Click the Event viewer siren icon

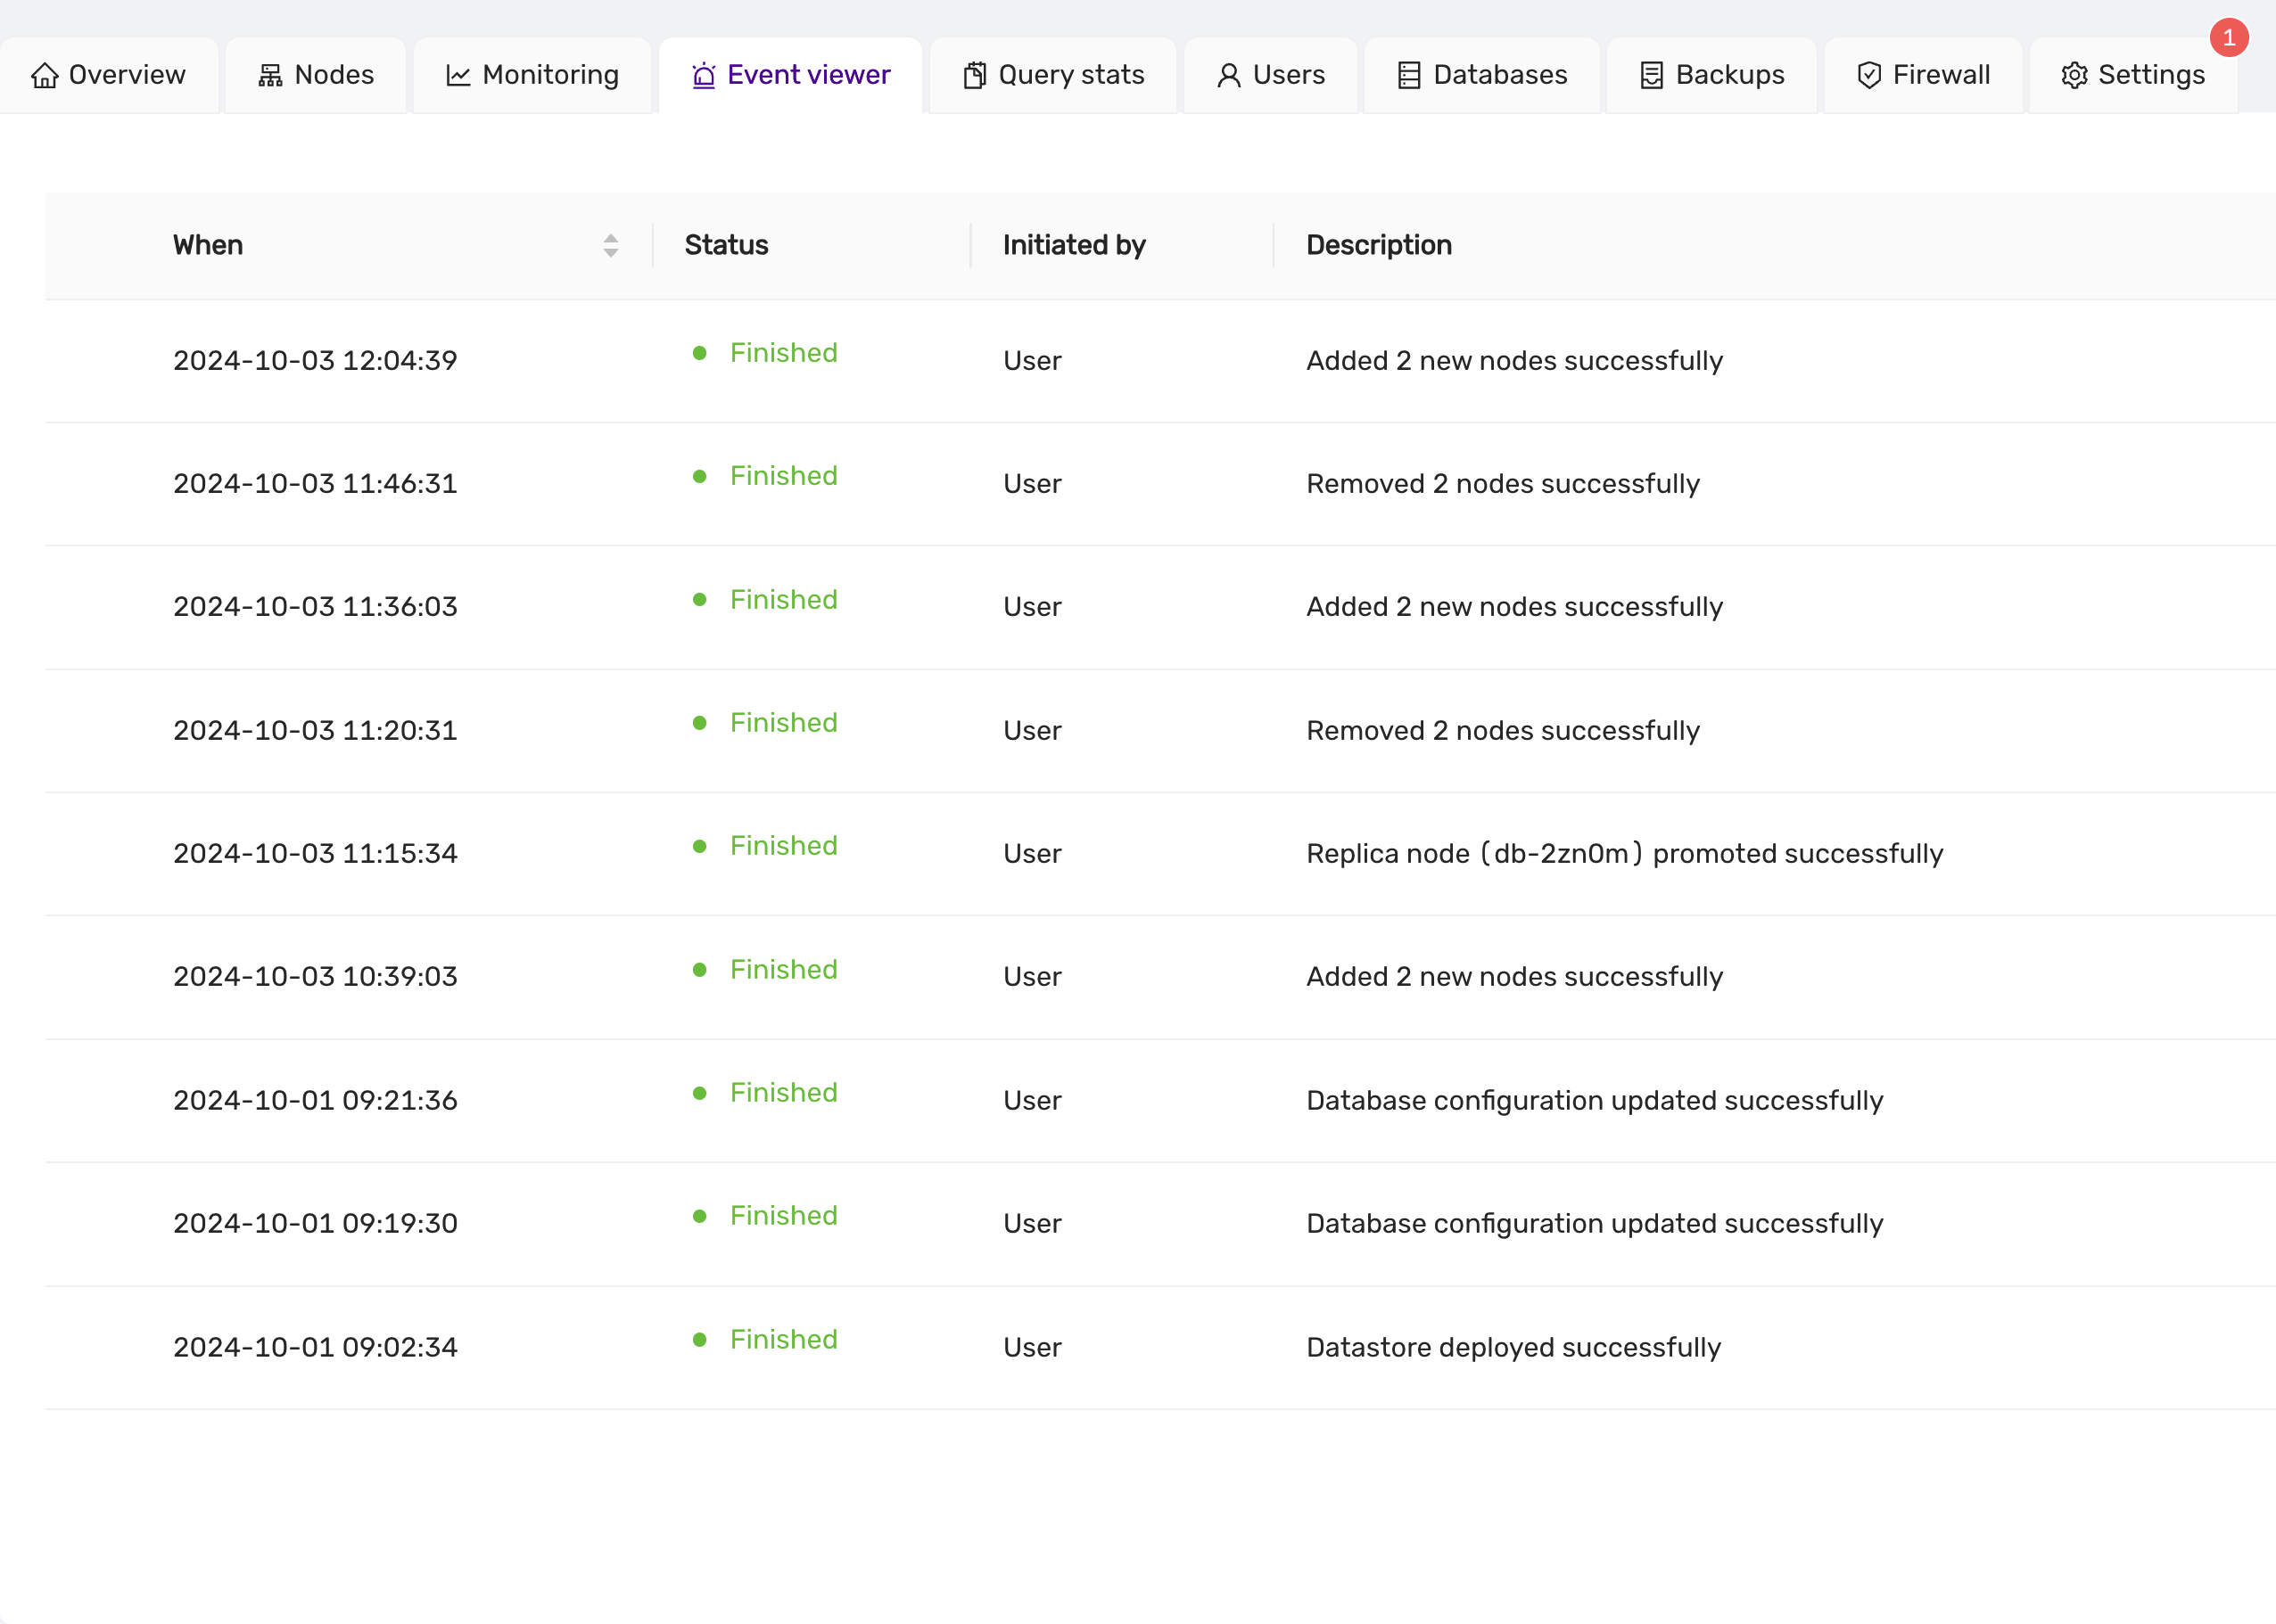(x=704, y=76)
